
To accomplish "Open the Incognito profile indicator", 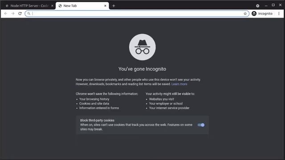I will pos(262,13).
